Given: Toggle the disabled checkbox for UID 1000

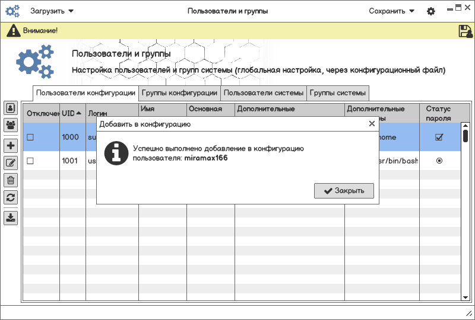Looking at the screenshot, I should (x=30, y=137).
